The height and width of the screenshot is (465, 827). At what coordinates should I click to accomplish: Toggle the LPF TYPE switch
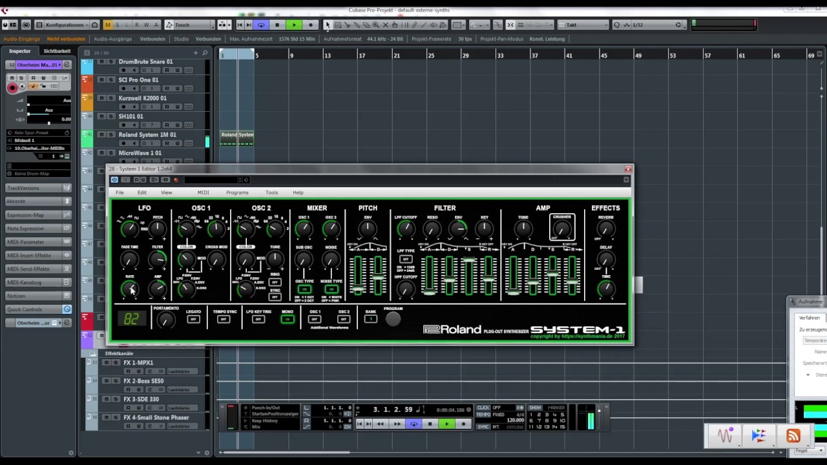click(x=406, y=259)
